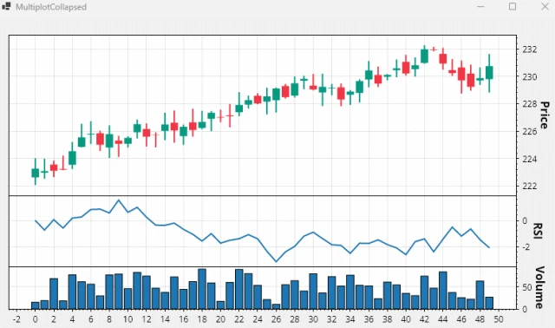555x328 pixels.
Task: Click the first green candlestick at x=0
Action: [x=35, y=173]
